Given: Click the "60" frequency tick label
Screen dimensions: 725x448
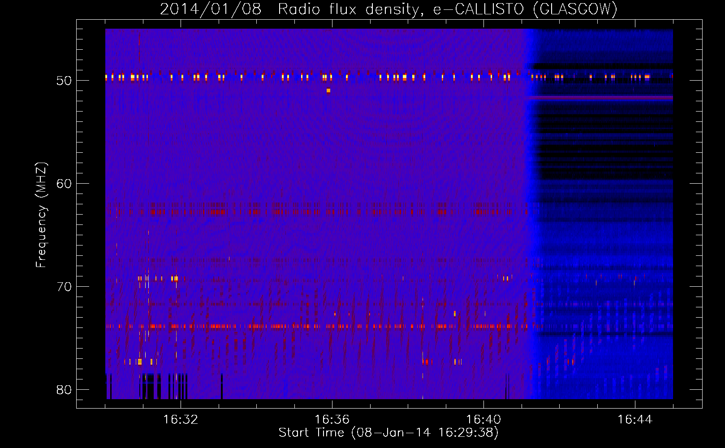Looking at the screenshot, I should click(64, 184).
